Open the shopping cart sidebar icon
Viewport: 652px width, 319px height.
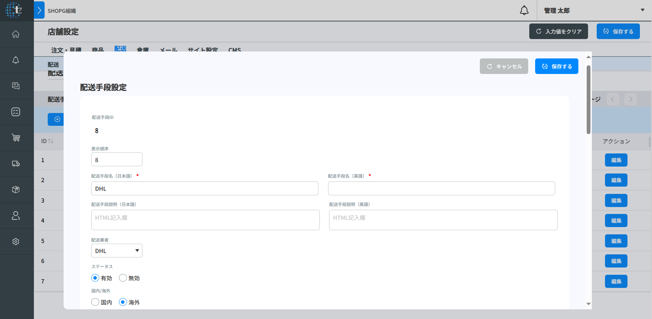click(16, 138)
